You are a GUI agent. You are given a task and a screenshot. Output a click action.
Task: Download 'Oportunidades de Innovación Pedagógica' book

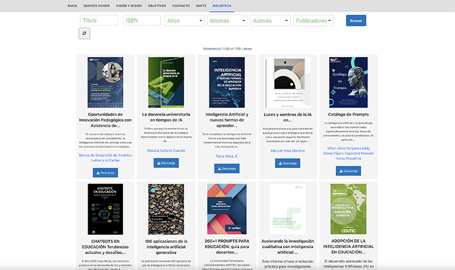coord(105,171)
